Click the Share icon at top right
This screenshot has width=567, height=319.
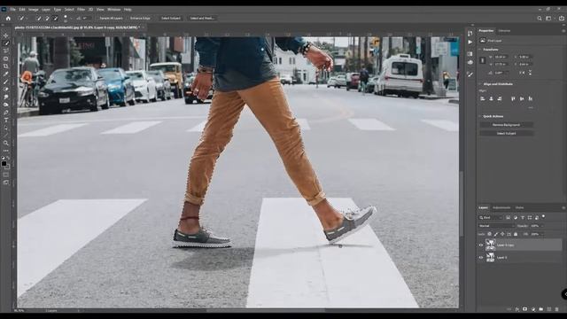click(561, 18)
